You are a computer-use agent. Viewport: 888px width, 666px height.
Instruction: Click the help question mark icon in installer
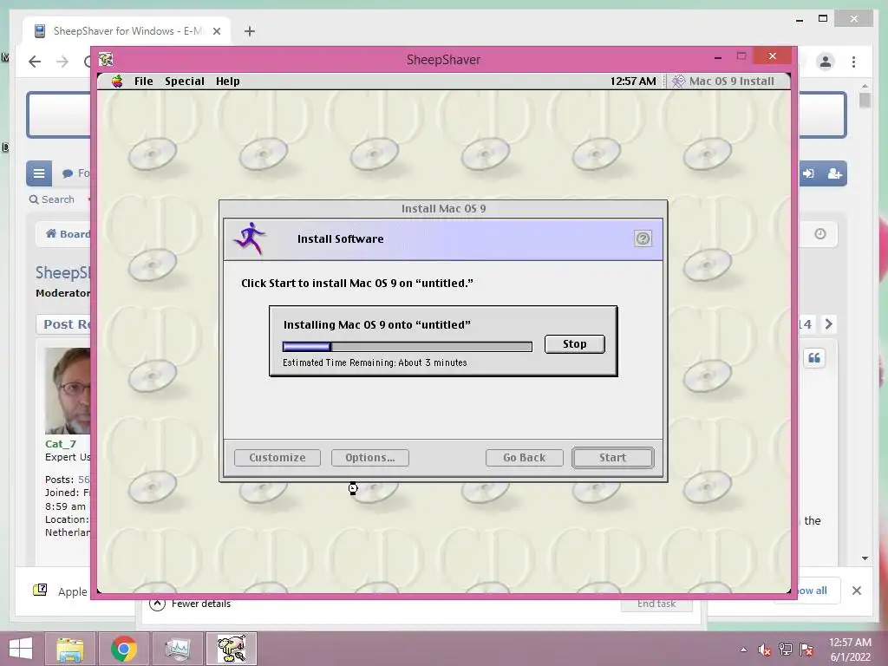643,238
